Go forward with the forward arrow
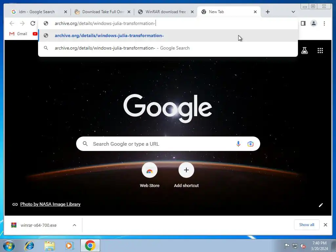Screen dimensions: 336x252 [22, 23]
